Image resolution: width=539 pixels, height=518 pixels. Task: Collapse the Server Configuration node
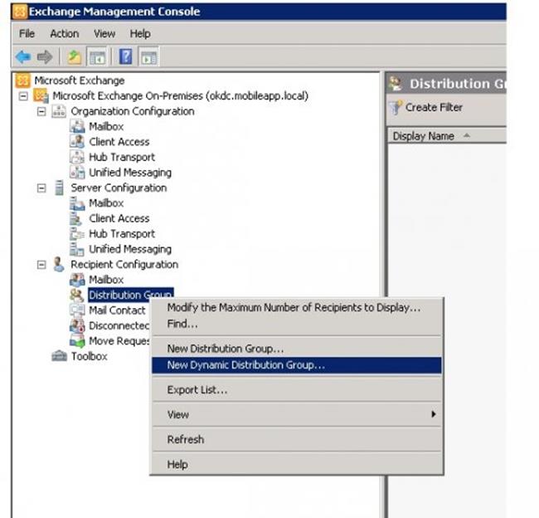pos(41,188)
